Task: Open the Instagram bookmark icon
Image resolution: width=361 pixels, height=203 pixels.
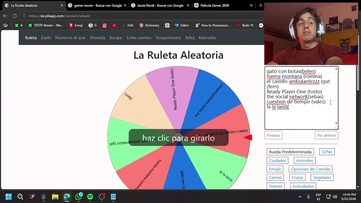Action: [x=105, y=25]
